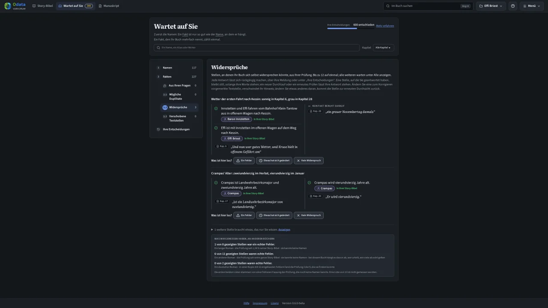Click check icon beside Crampas wird vierundvierzig
Image resolution: width=548 pixels, height=308 pixels.
pos(309,183)
